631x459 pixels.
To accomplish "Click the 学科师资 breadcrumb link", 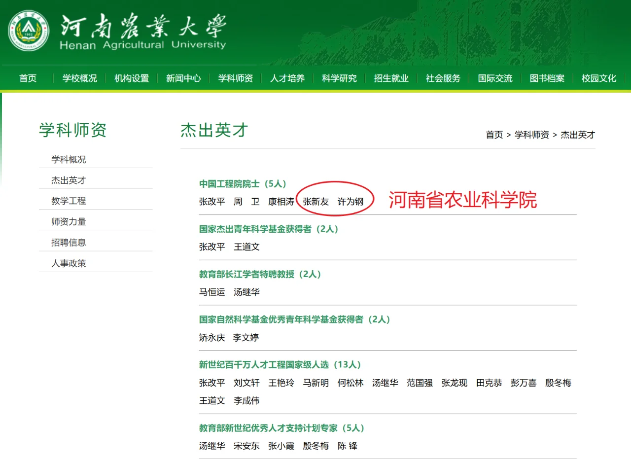I will [x=532, y=135].
